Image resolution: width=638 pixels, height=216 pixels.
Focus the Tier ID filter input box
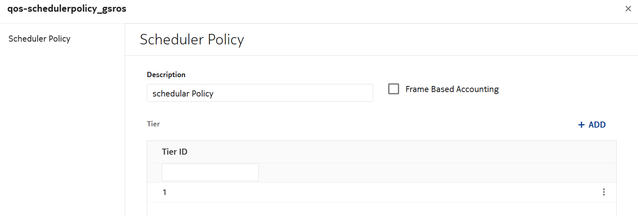(210, 172)
